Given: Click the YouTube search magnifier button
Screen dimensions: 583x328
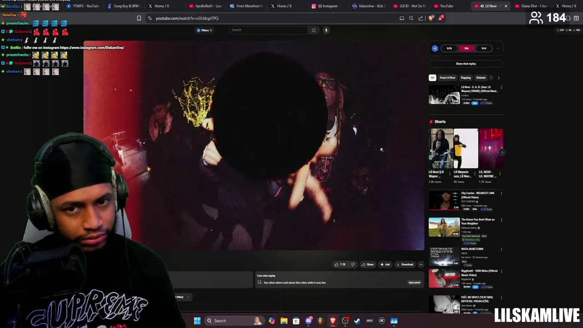Looking at the screenshot, I should 313,30.
